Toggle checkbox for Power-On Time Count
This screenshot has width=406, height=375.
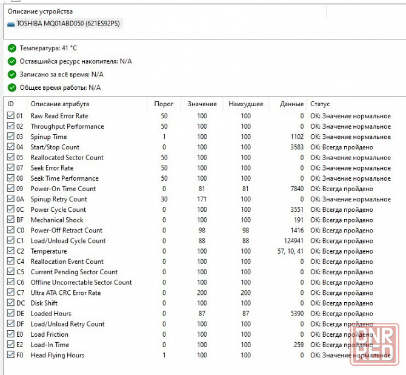[10, 189]
